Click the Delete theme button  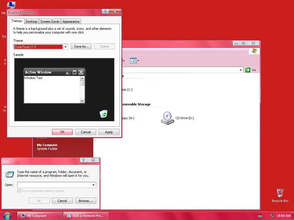[x=104, y=46]
